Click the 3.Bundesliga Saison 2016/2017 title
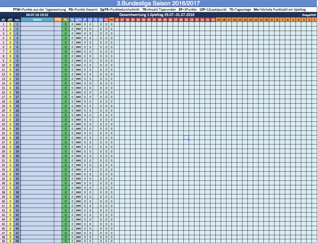The height and width of the screenshot is (244, 318). 159,3
